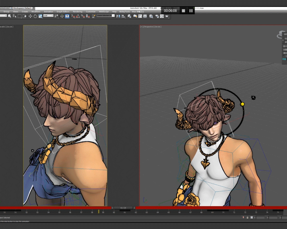Image resolution: width=287 pixels, height=229 pixels.
Task: Activate the Select and Rotate tool
Action: (x=35, y=16)
